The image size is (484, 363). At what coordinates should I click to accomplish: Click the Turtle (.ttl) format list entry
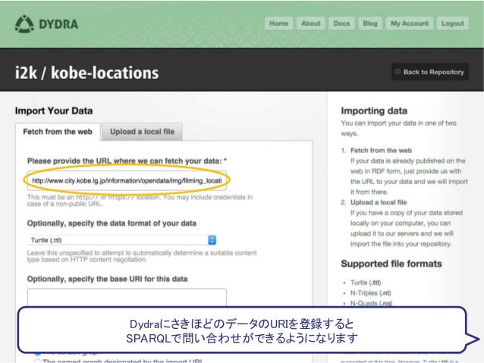(366, 283)
